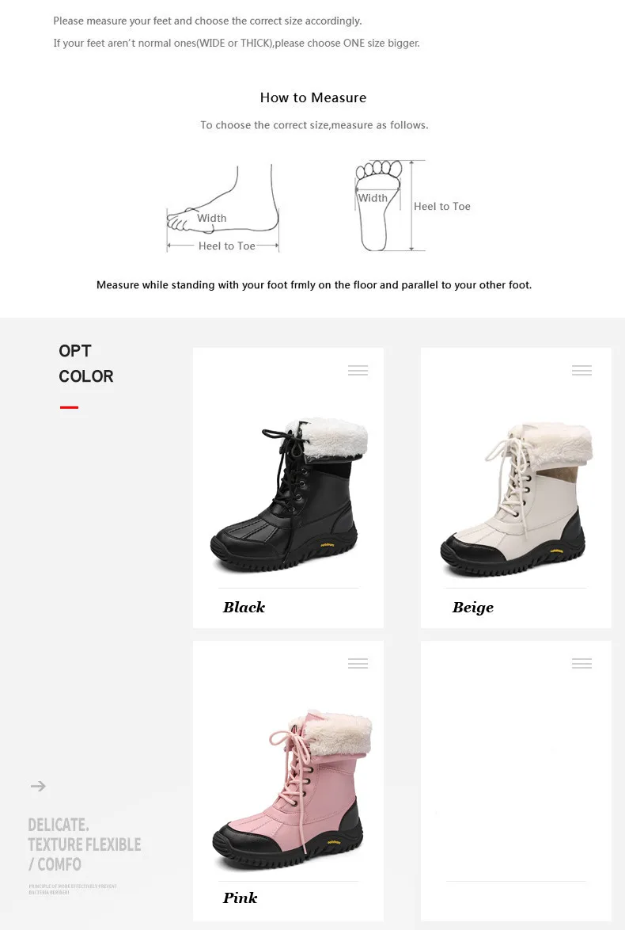Open hamburger menu on Black boot card
This screenshot has width=625, height=930.
point(358,370)
